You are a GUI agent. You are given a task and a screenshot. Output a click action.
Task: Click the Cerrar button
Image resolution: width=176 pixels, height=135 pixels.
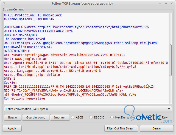click(x=157, y=128)
